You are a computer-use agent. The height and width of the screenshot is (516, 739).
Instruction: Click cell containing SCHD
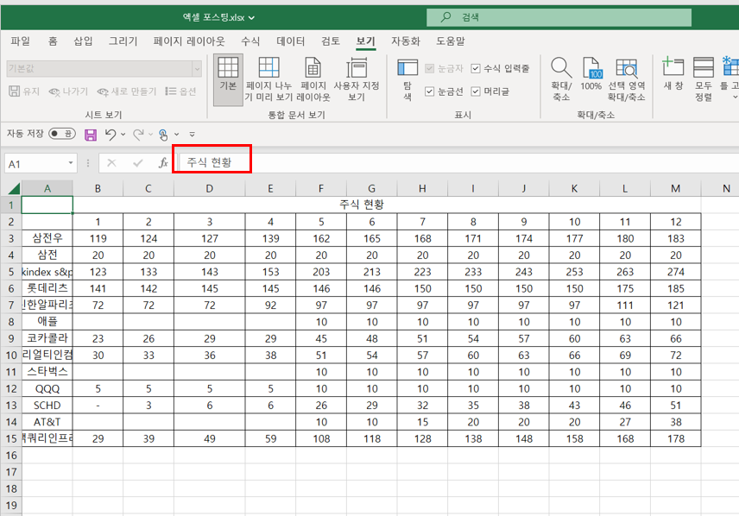[x=47, y=406]
